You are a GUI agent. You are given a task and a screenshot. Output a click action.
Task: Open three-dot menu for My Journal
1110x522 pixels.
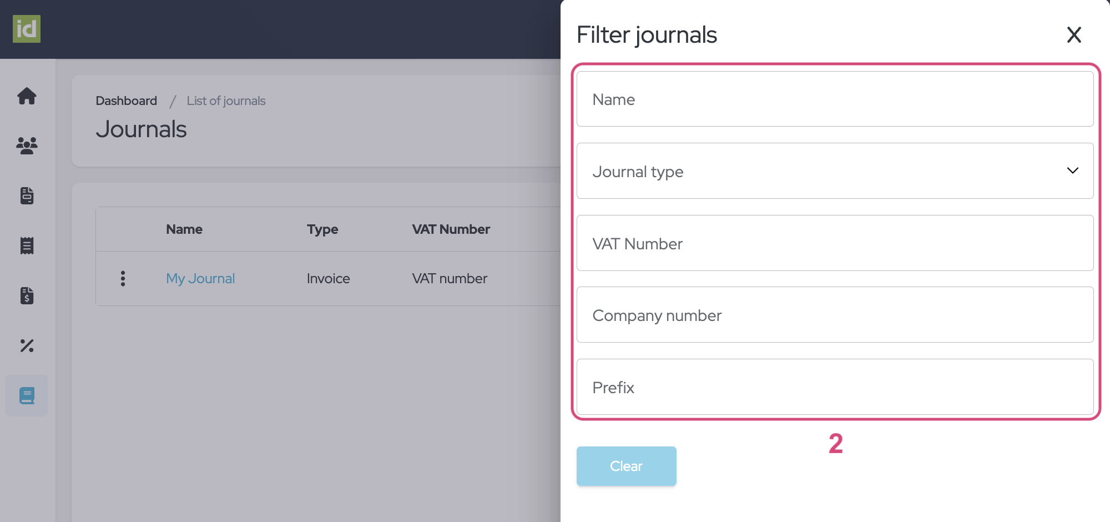[x=123, y=278]
